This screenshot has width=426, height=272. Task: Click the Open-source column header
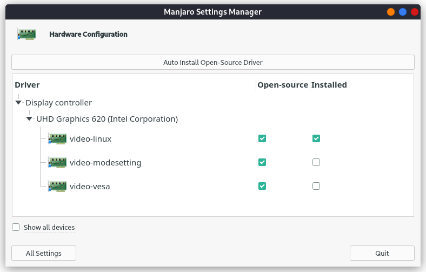283,85
